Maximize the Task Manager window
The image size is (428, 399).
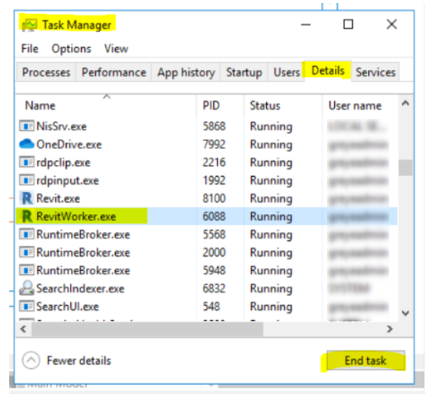pyautogui.click(x=348, y=24)
